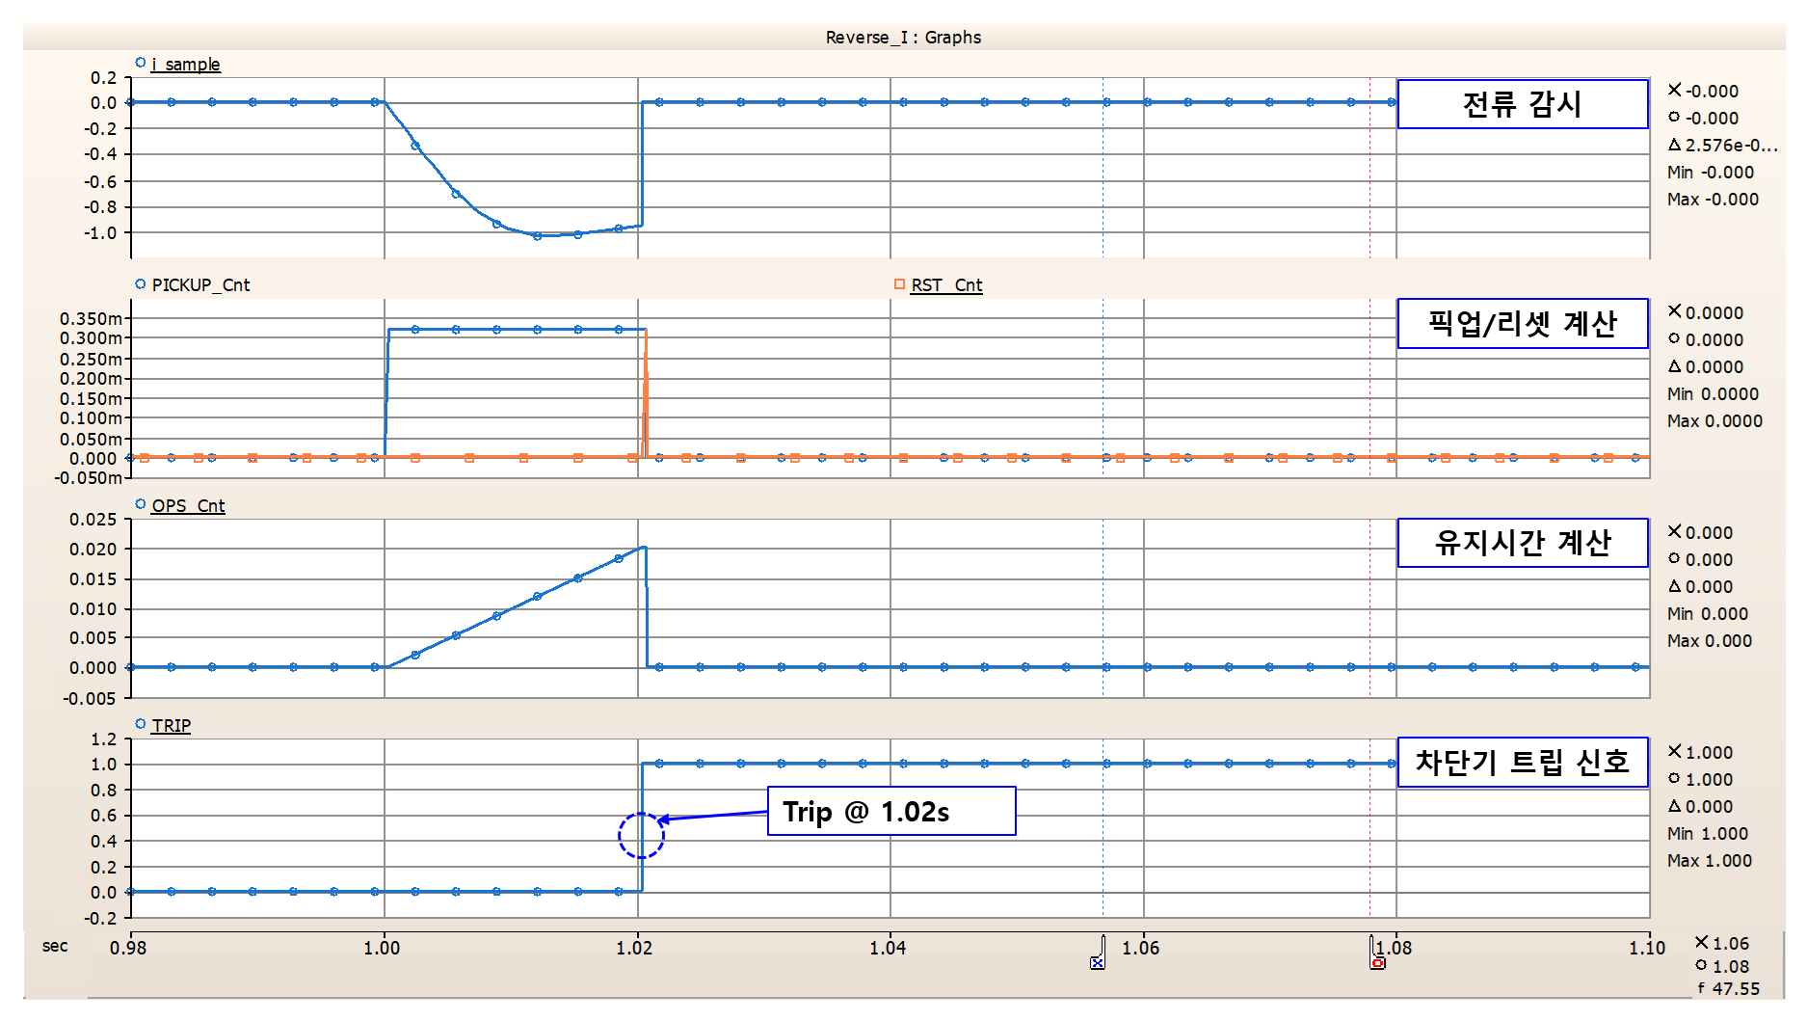Click the red O marker flag on time axis
The image size is (1807, 1021).
[1377, 962]
